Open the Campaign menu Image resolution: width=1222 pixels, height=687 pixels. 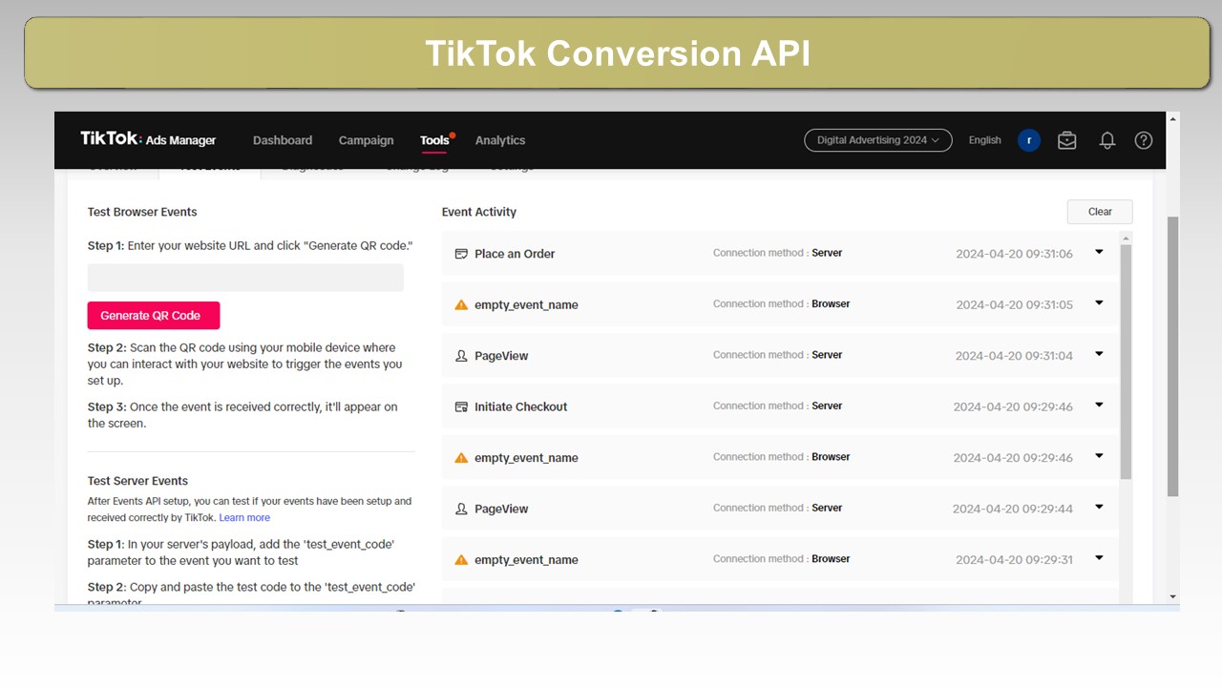(366, 140)
